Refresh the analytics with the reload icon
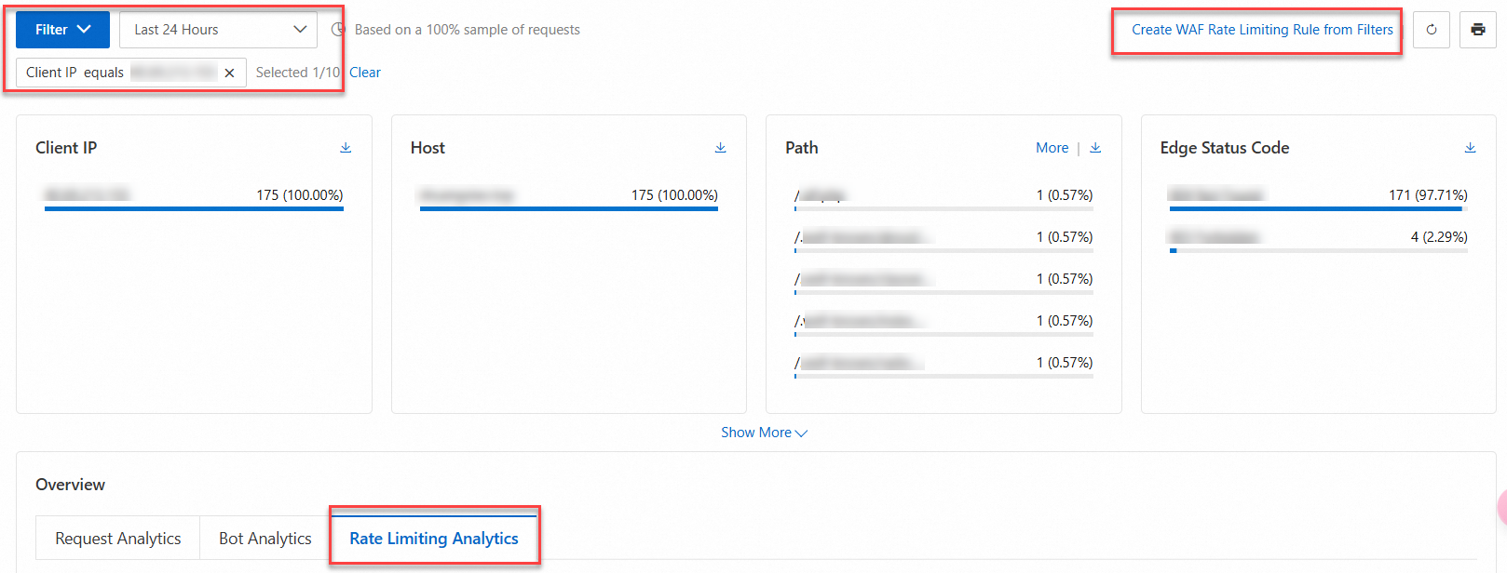 coord(1432,30)
